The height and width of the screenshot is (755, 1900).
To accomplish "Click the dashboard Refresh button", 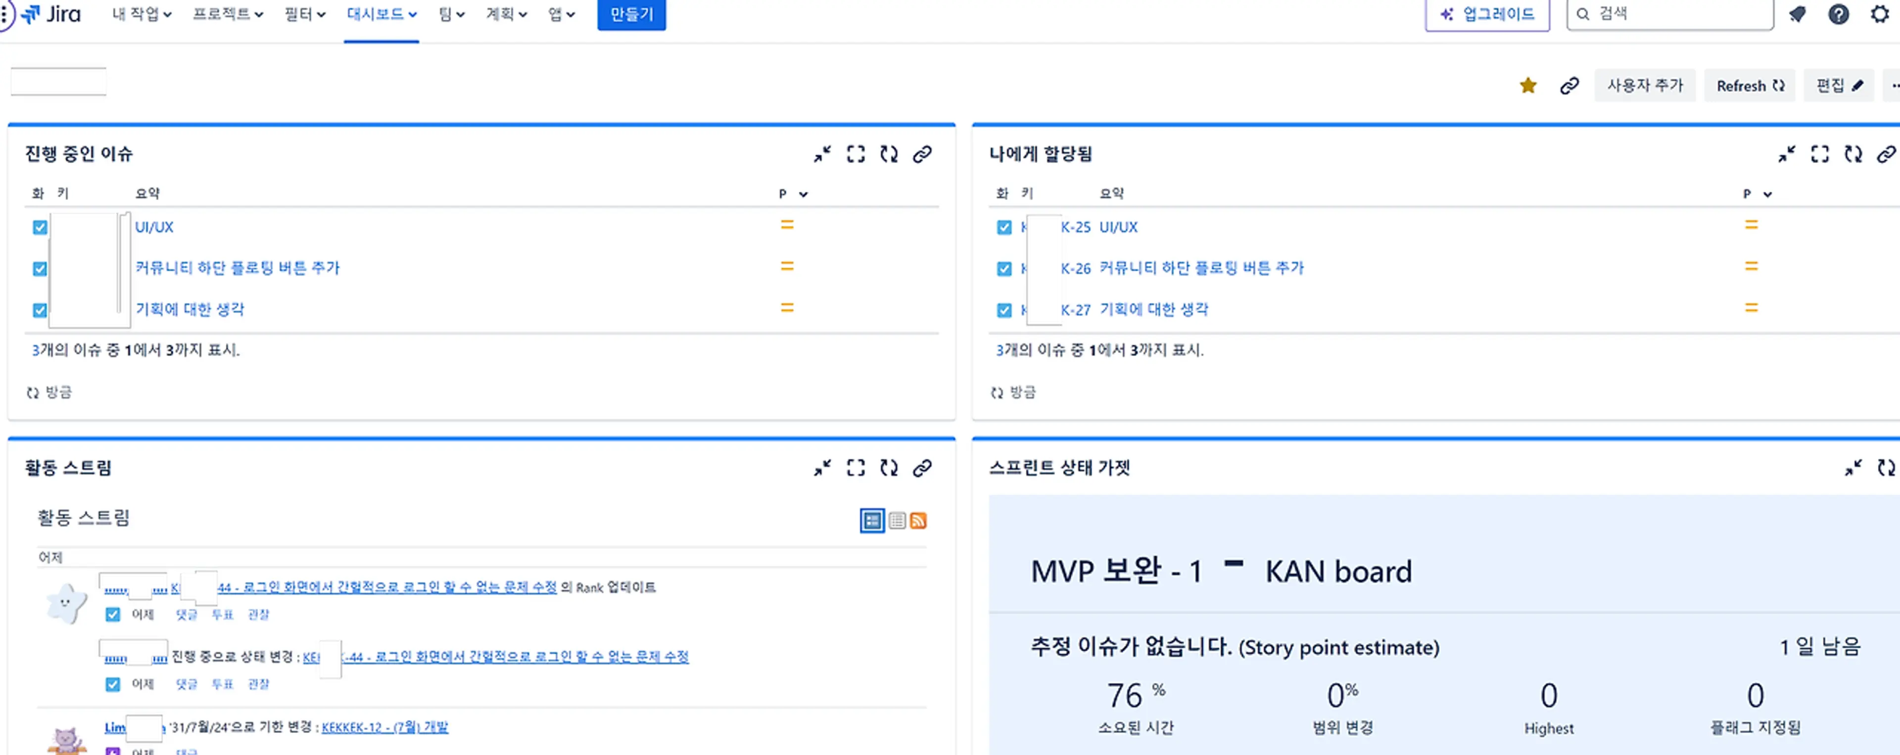I will coord(1750,86).
